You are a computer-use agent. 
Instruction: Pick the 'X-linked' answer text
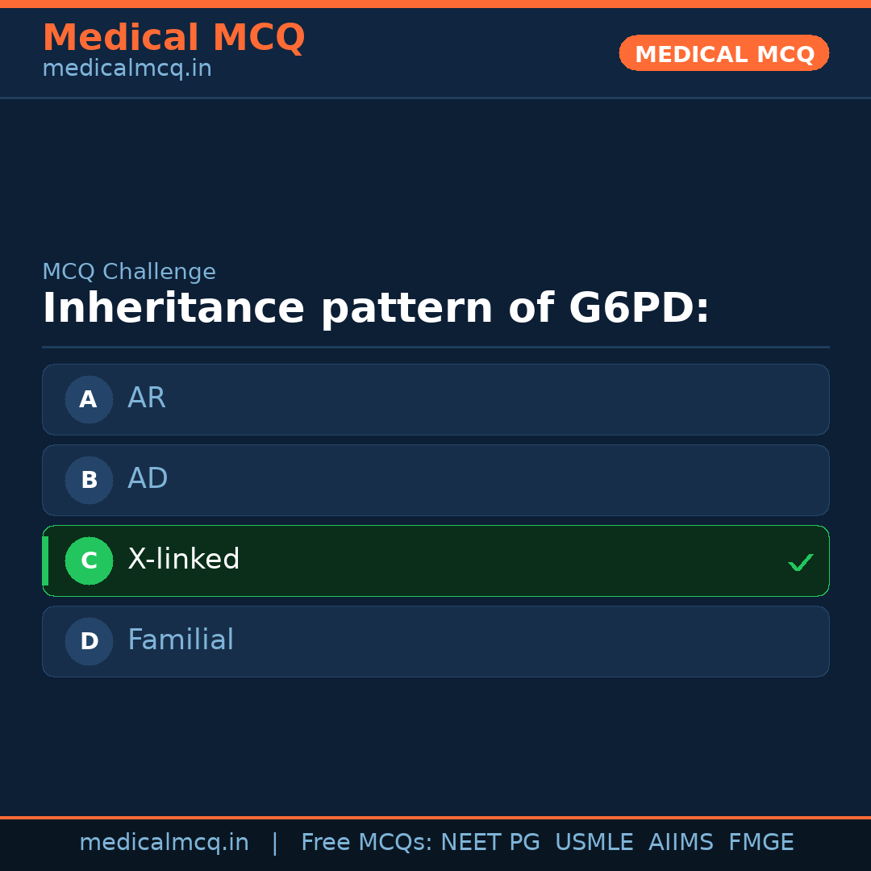coord(184,560)
